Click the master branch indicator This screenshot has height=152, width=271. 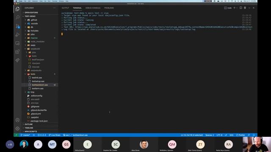pyautogui.click(x=25, y=135)
